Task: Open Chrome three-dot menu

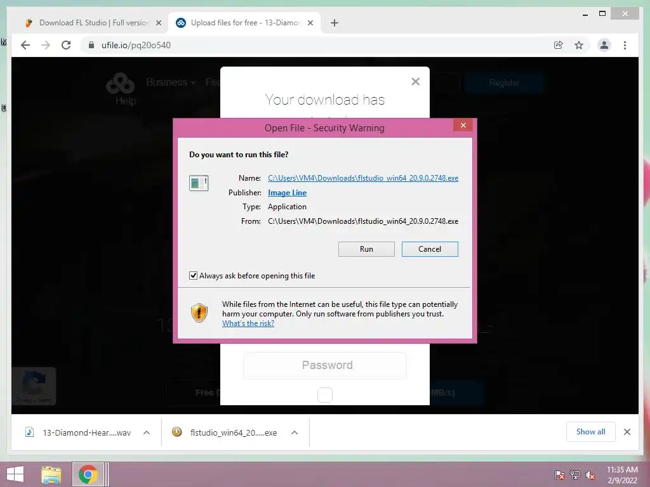Action: [625, 45]
